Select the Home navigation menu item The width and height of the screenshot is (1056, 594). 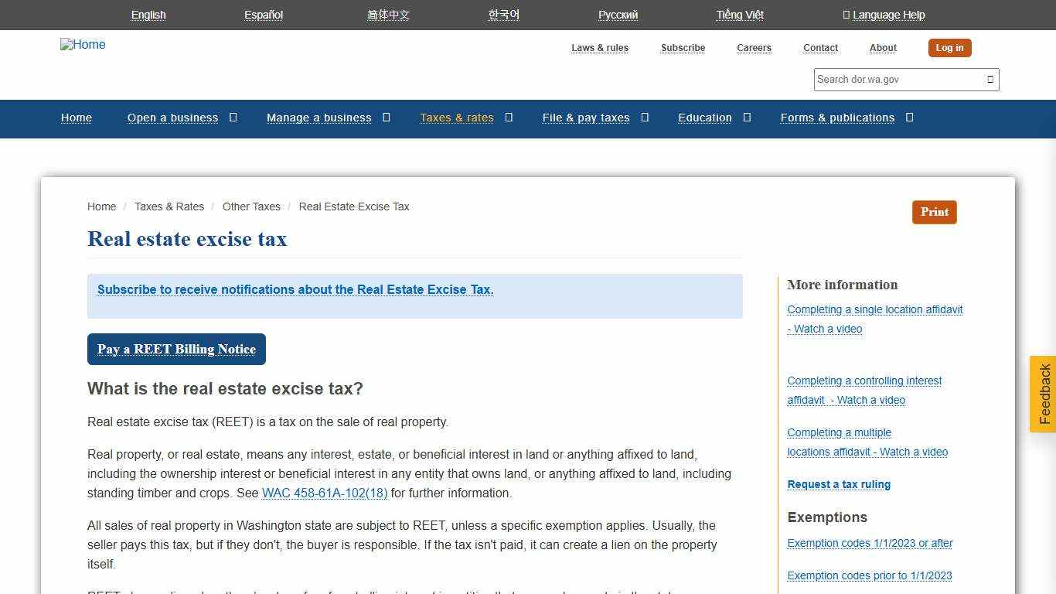(76, 118)
